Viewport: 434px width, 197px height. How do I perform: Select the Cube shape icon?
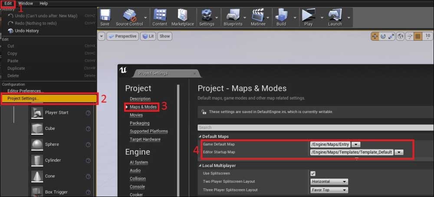[37, 129]
